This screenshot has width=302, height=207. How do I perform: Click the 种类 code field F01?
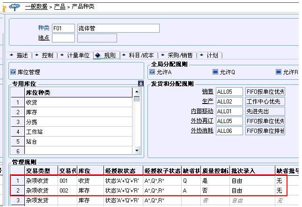coord(63,28)
